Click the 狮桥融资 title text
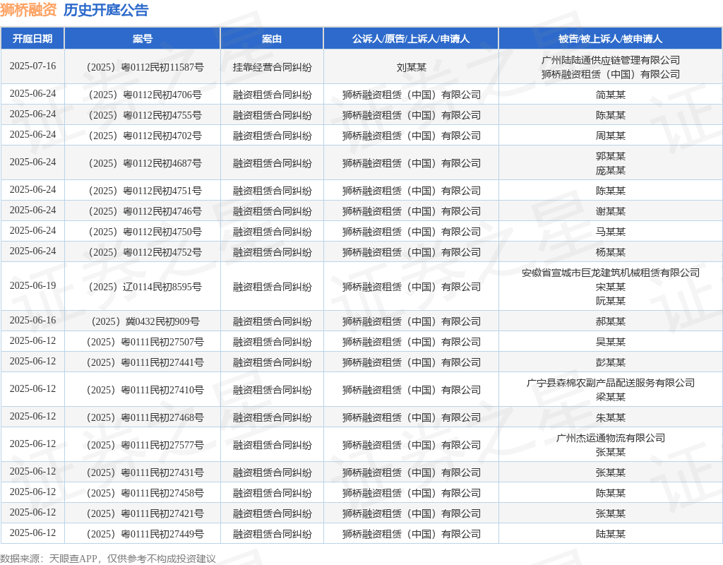Image resolution: width=723 pixels, height=565 pixels. [28, 10]
